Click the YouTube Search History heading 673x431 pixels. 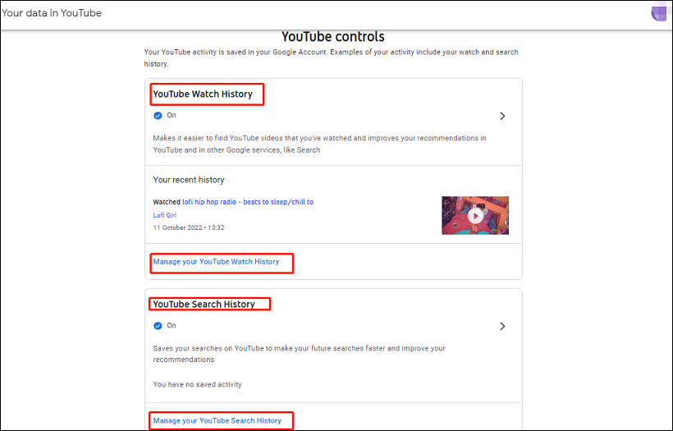(204, 305)
